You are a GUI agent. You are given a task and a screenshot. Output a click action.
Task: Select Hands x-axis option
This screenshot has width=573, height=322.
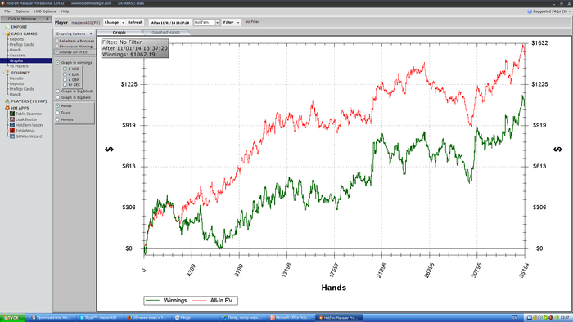[x=58, y=105]
